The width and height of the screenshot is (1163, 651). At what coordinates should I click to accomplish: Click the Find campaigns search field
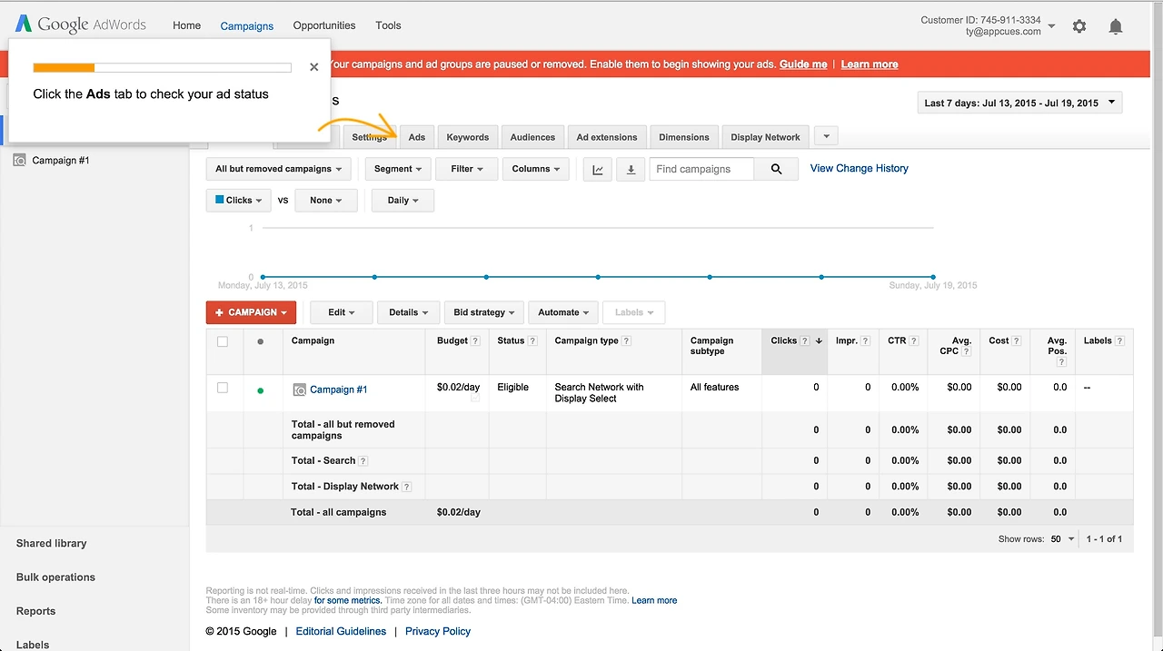coord(701,169)
